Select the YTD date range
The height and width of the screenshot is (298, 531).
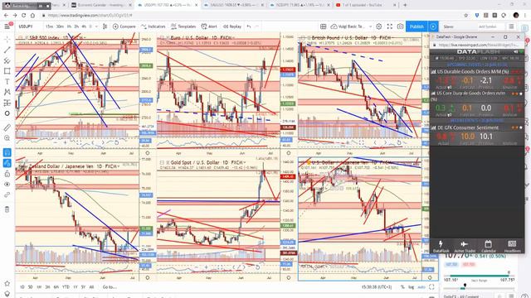tap(66, 287)
